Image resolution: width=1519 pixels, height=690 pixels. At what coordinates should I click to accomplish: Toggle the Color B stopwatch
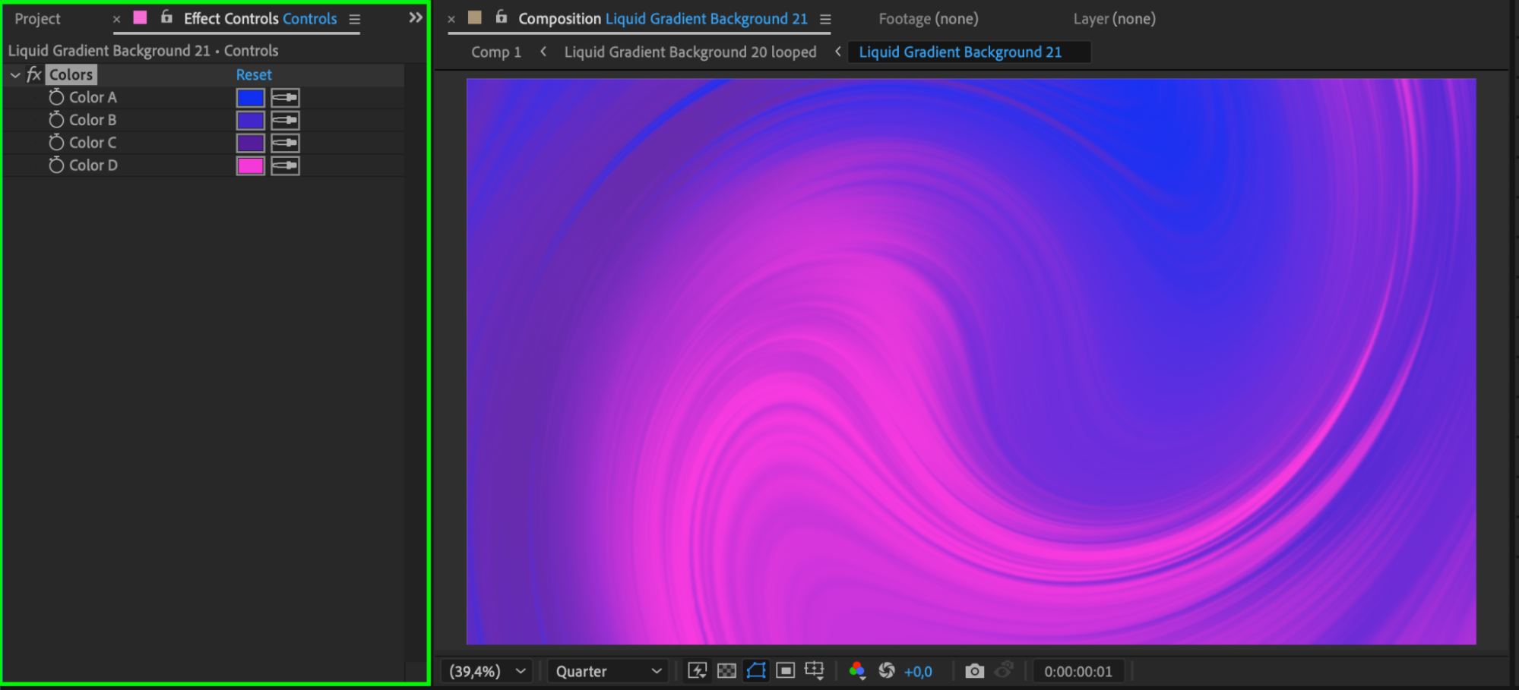tap(56, 120)
